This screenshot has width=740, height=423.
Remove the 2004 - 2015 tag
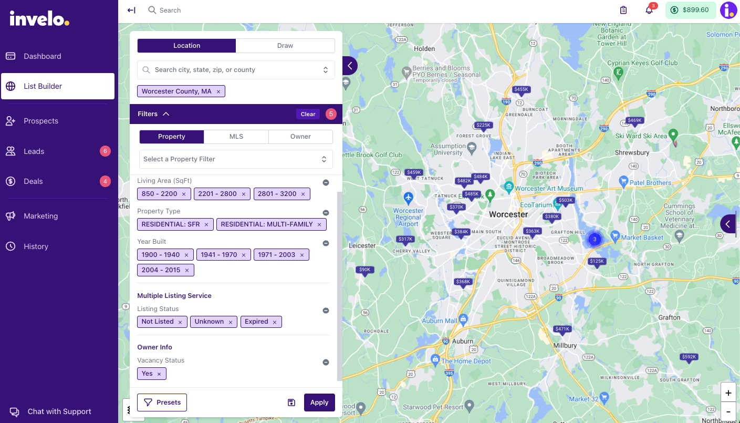point(187,270)
